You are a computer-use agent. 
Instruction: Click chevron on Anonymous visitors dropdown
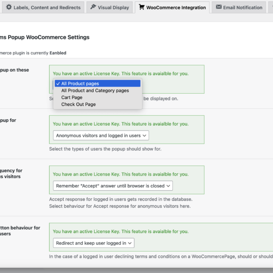click(x=144, y=136)
